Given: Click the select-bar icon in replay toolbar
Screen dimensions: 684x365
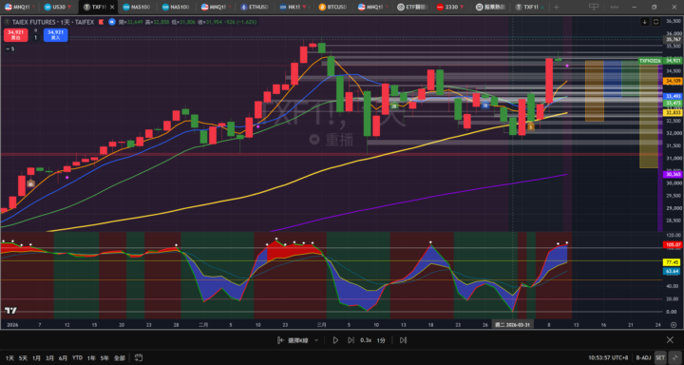Looking at the screenshot, I should point(281,340).
